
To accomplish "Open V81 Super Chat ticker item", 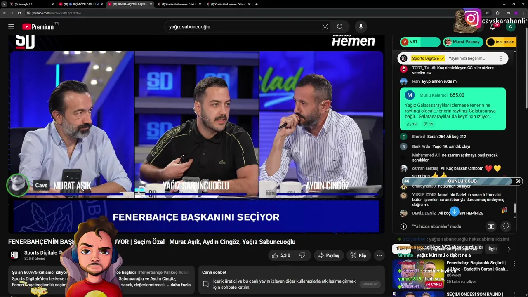I will [420, 42].
